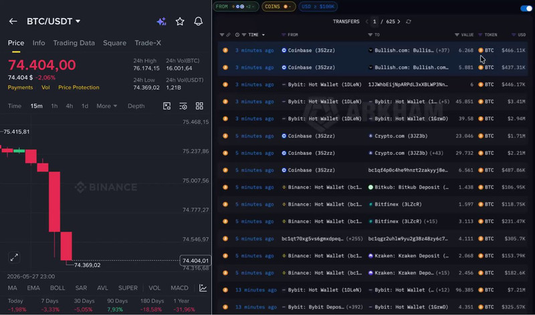The image size is (535, 315).
Task: Open the AI sparkle assistant icon
Action: pos(161,21)
